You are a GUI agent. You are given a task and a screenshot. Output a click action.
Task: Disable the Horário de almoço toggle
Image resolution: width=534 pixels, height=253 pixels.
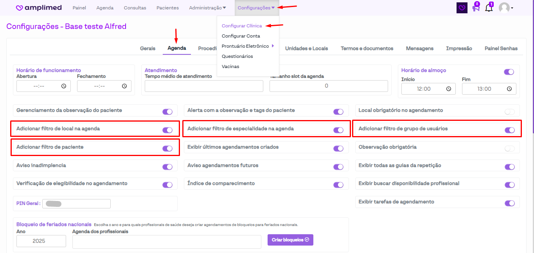[x=509, y=72]
